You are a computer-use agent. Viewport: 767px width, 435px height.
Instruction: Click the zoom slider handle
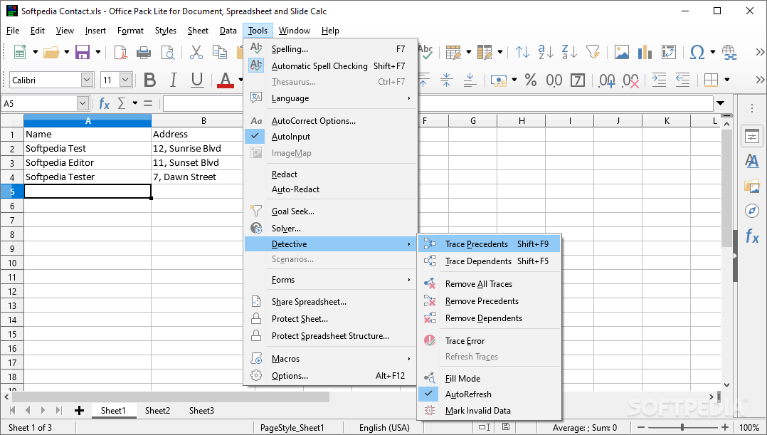682,428
